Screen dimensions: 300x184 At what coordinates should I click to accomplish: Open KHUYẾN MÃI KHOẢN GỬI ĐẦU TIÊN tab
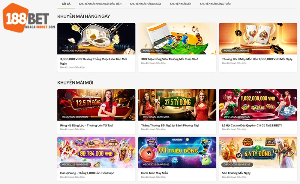point(100,4)
